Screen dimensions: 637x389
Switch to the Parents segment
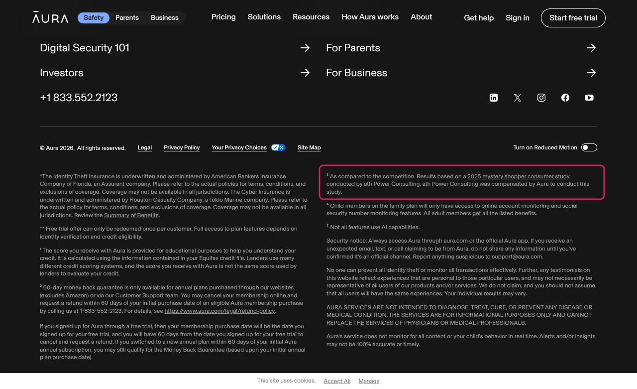click(x=127, y=18)
